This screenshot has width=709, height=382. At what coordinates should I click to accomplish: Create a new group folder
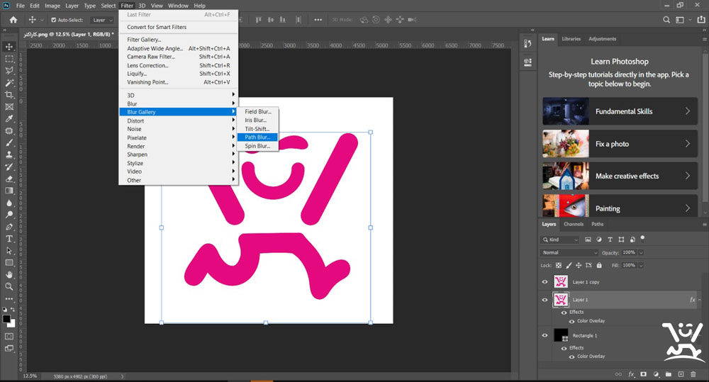[x=669, y=374]
